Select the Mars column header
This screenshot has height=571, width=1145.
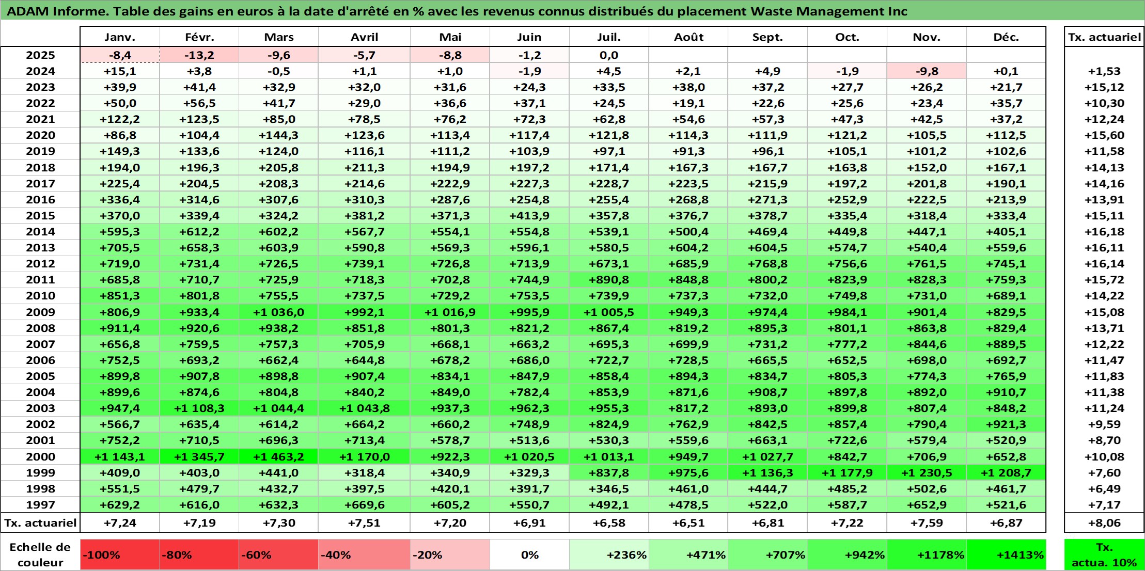[278, 37]
